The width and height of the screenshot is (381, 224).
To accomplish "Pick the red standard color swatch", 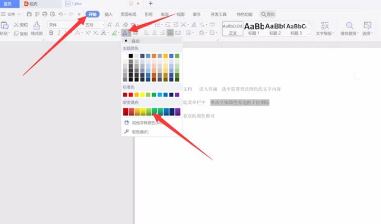I will (130, 95).
